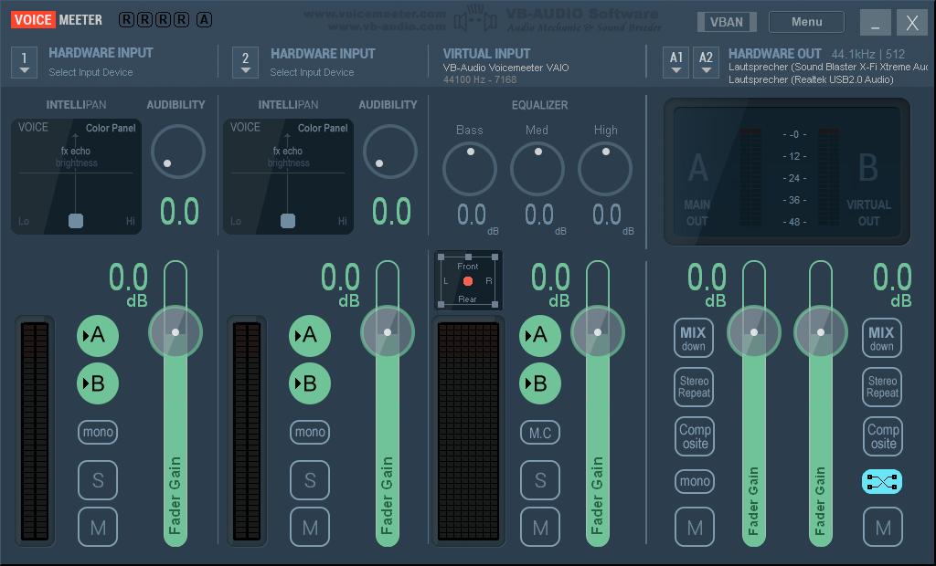Screen dimensions: 936x566
Task: Click the High equalizer knob
Action: click(605, 169)
